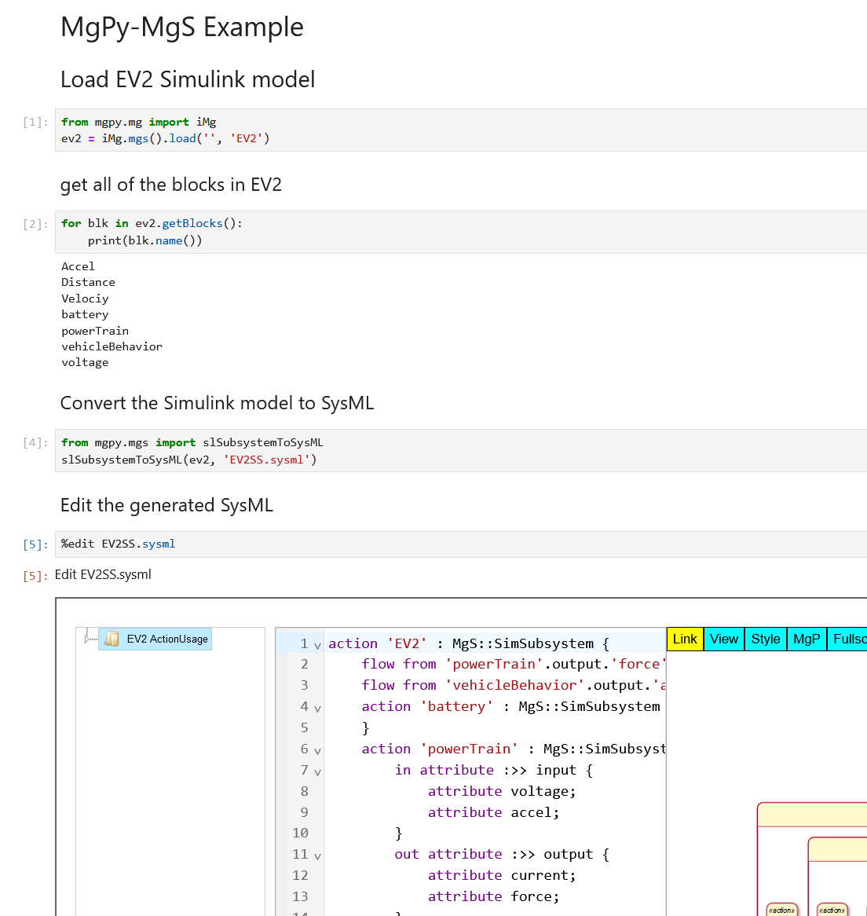Click the [2] execution prompt of the getBlocks cell
867x916 pixels.
pos(33,223)
